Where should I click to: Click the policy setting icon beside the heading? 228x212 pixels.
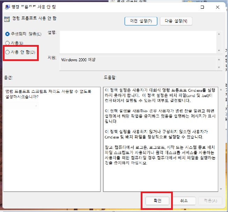pyautogui.click(x=7, y=19)
